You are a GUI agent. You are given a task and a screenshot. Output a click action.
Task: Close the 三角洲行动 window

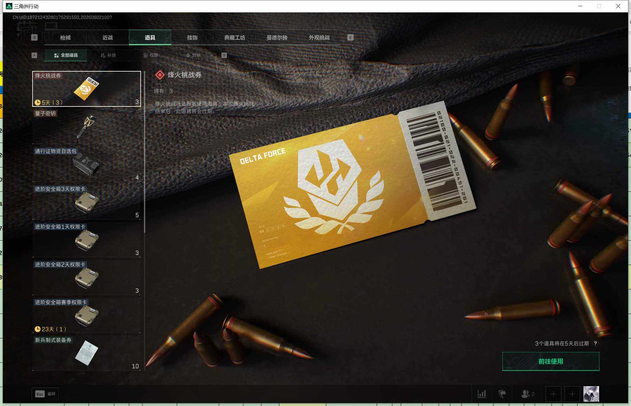pyautogui.click(x=618, y=6)
